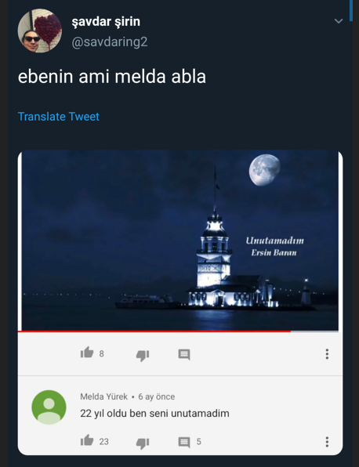The width and height of the screenshot is (359, 467).
Task: Open the video's three-dot more menu
Action: pos(327,354)
